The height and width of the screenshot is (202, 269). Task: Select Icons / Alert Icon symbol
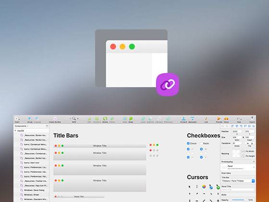coord(32,163)
